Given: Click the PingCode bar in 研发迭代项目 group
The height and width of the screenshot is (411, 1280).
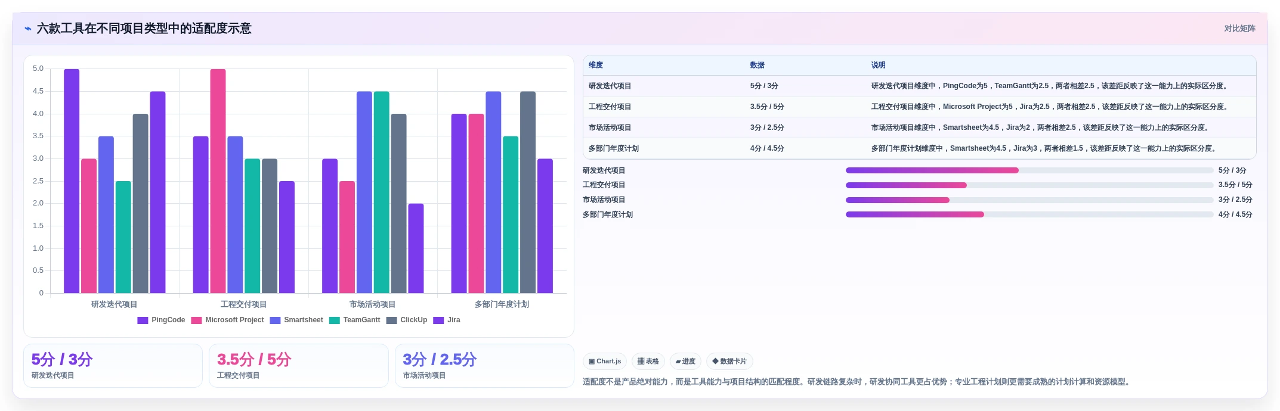Looking at the screenshot, I should pos(72,181).
